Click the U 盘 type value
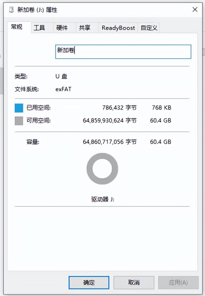 click(x=61, y=76)
